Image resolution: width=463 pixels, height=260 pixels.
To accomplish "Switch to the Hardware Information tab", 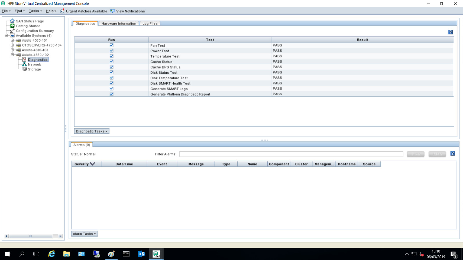I will click(119, 23).
